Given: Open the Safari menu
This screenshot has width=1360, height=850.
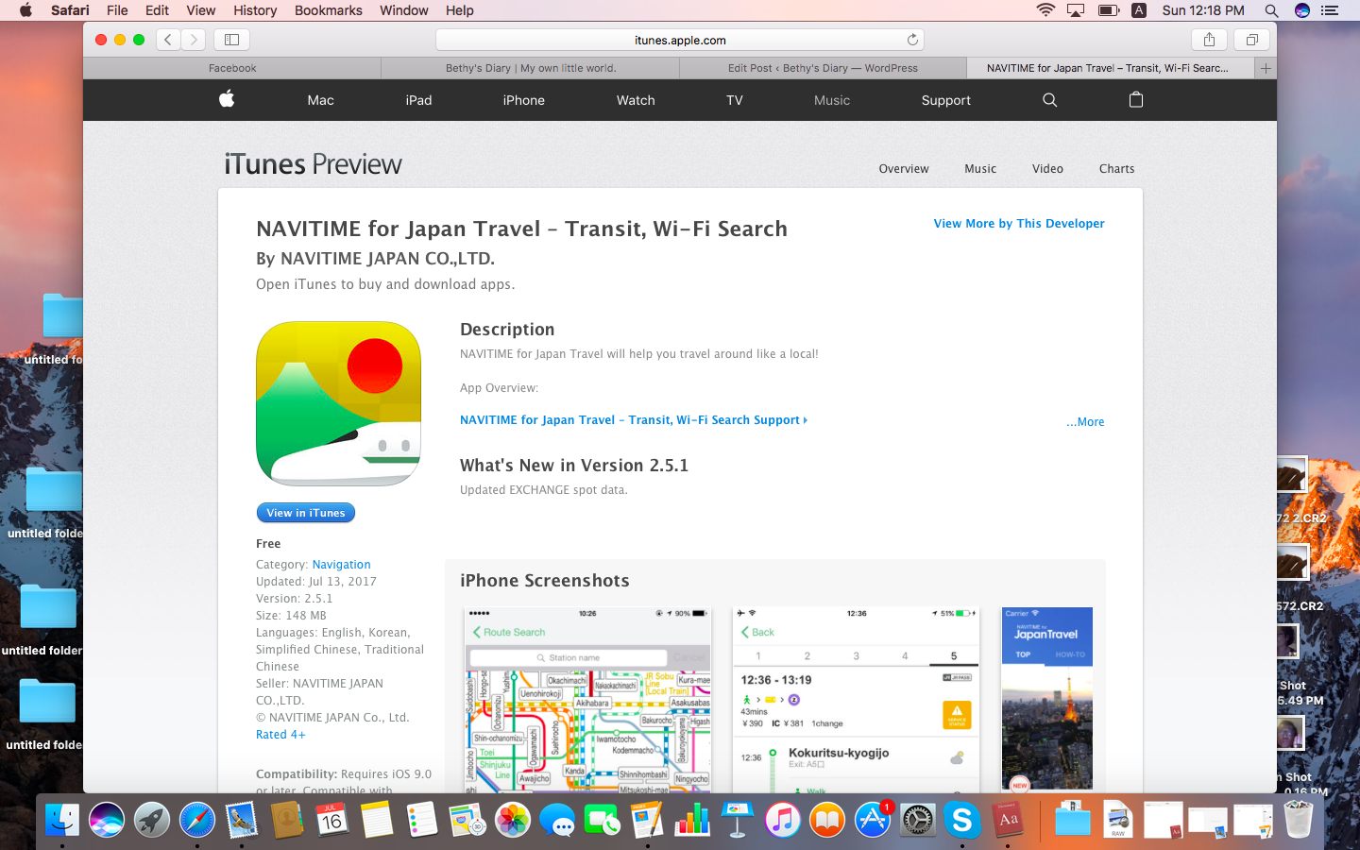Looking at the screenshot, I should pos(70,10).
